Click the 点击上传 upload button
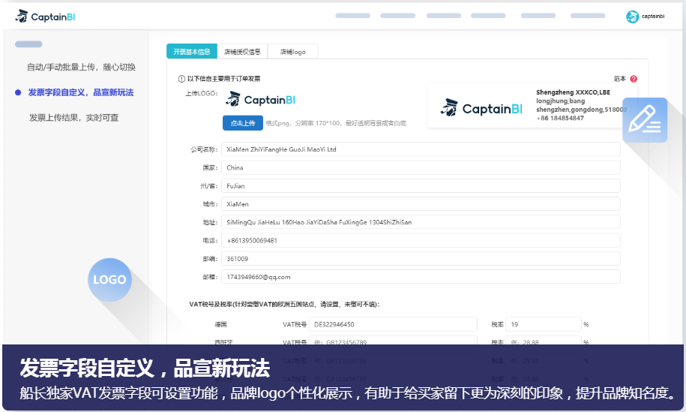 243,123
